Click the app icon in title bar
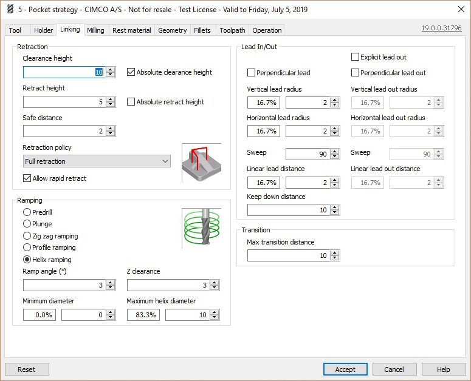This screenshot has height=381, width=471. 9,10
